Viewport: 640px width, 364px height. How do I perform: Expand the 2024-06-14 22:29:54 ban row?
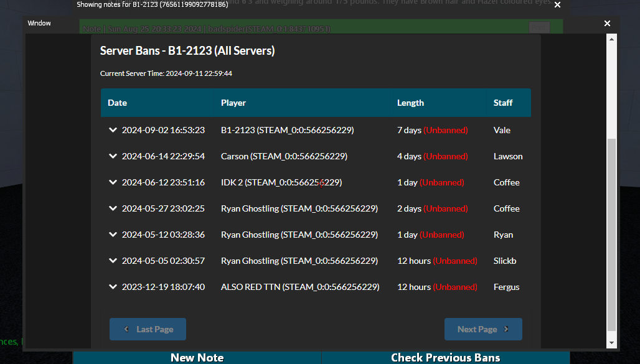click(113, 156)
